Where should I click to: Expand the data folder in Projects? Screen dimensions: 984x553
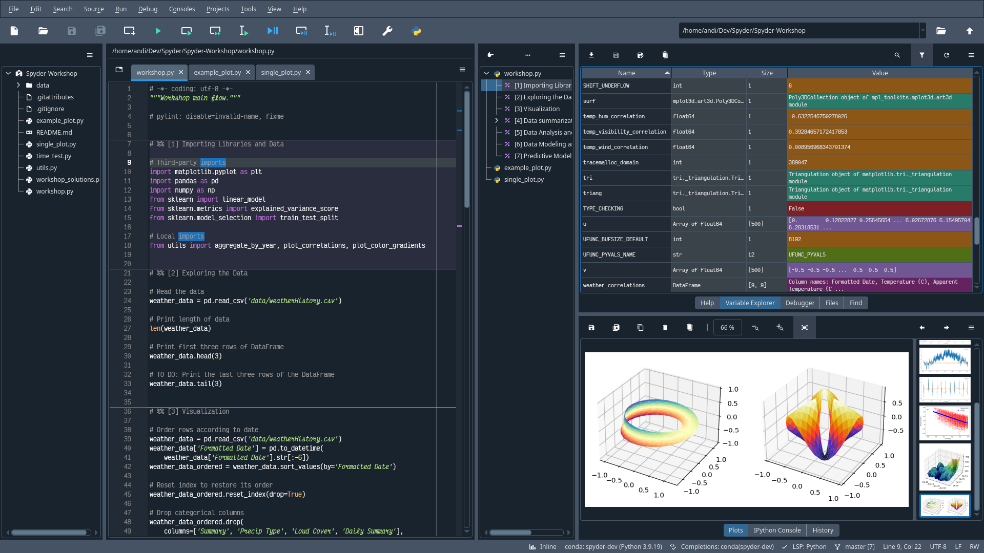coord(18,86)
